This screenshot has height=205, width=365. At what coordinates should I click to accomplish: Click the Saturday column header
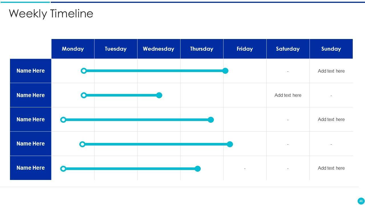click(288, 49)
